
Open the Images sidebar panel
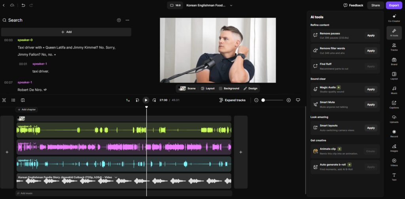(x=394, y=148)
